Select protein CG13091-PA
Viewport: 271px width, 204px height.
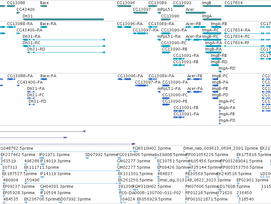(x=179, y=117)
